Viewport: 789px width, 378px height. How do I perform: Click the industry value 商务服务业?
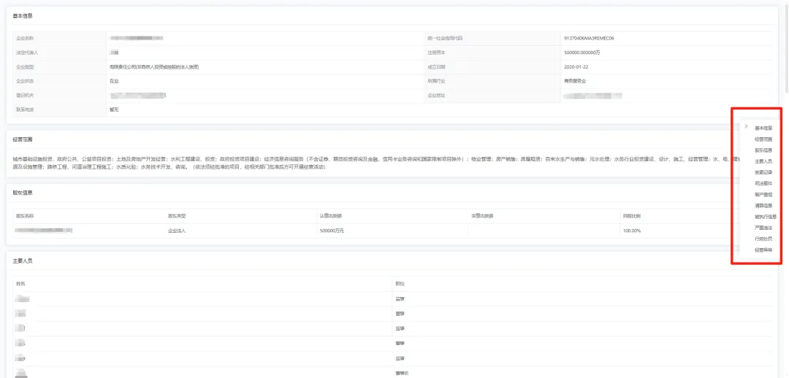pyautogui.click(x=575, y=81)
